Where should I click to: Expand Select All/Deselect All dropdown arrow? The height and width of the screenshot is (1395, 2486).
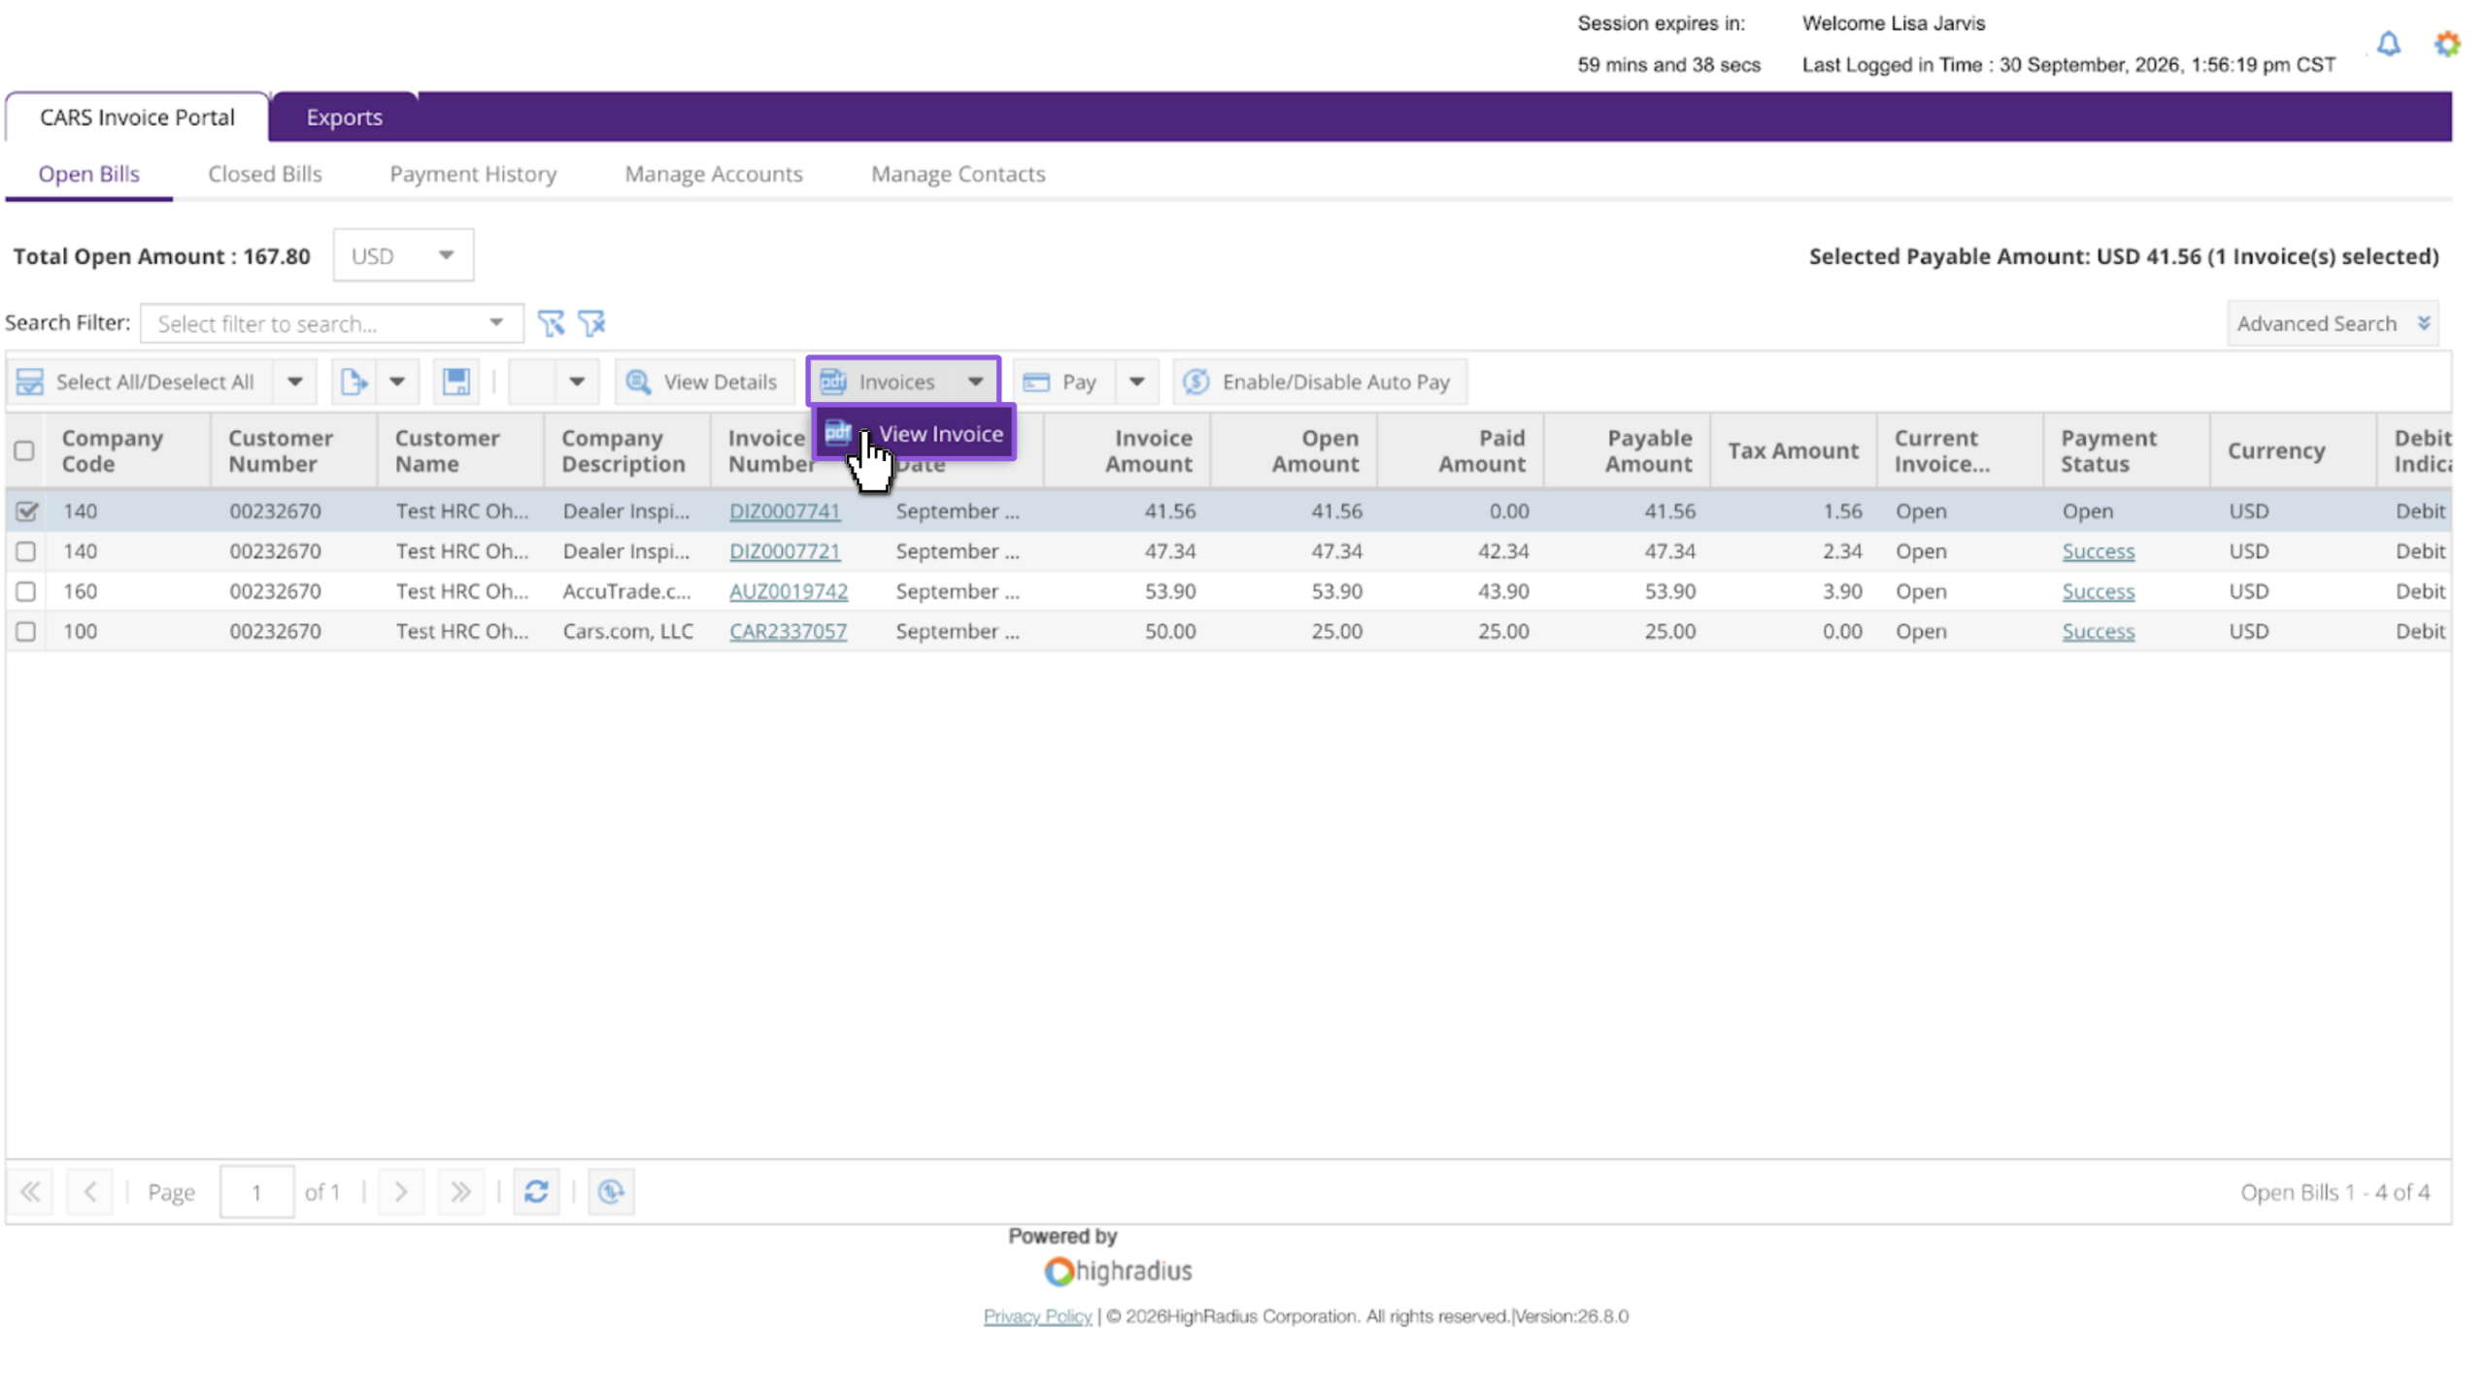(295, 382)
